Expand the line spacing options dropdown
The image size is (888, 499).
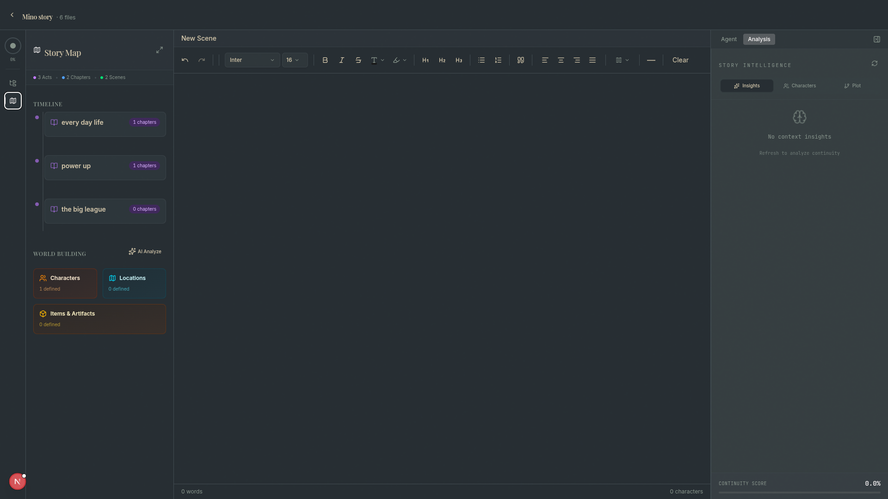point(622,60)
